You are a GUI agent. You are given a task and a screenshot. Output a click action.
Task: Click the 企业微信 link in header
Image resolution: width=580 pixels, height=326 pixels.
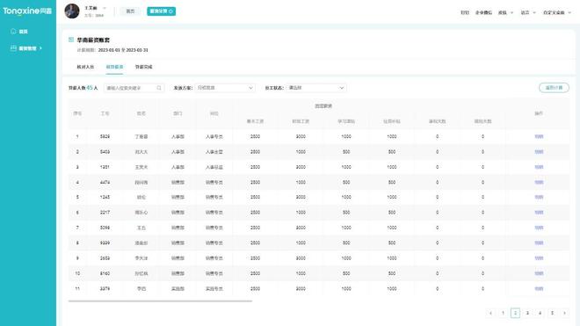tap(483, 12)
